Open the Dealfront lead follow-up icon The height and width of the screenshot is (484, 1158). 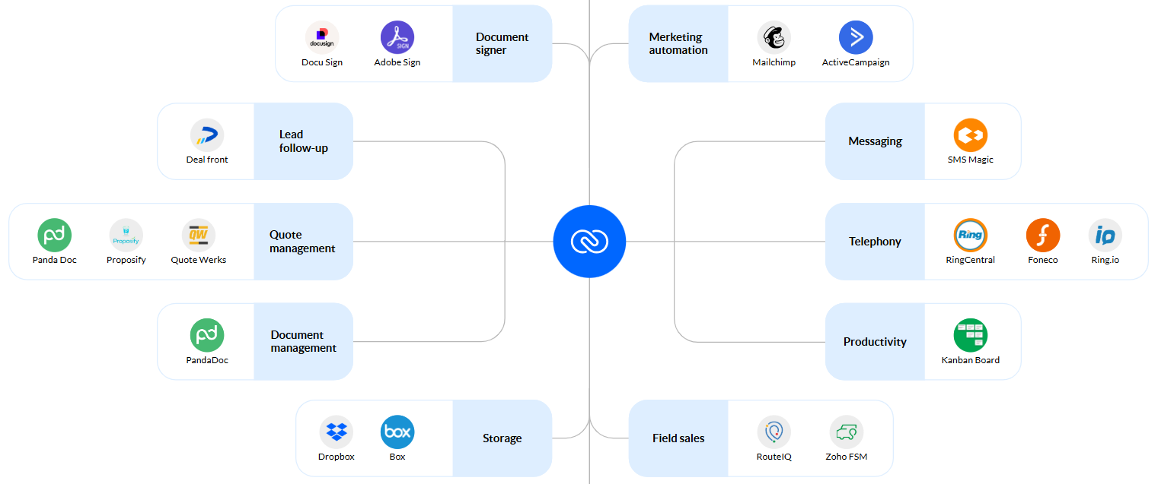pyautogui.click(x=206, y=134)
